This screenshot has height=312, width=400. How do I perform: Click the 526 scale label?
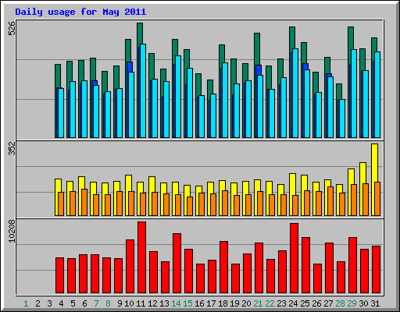12,28
